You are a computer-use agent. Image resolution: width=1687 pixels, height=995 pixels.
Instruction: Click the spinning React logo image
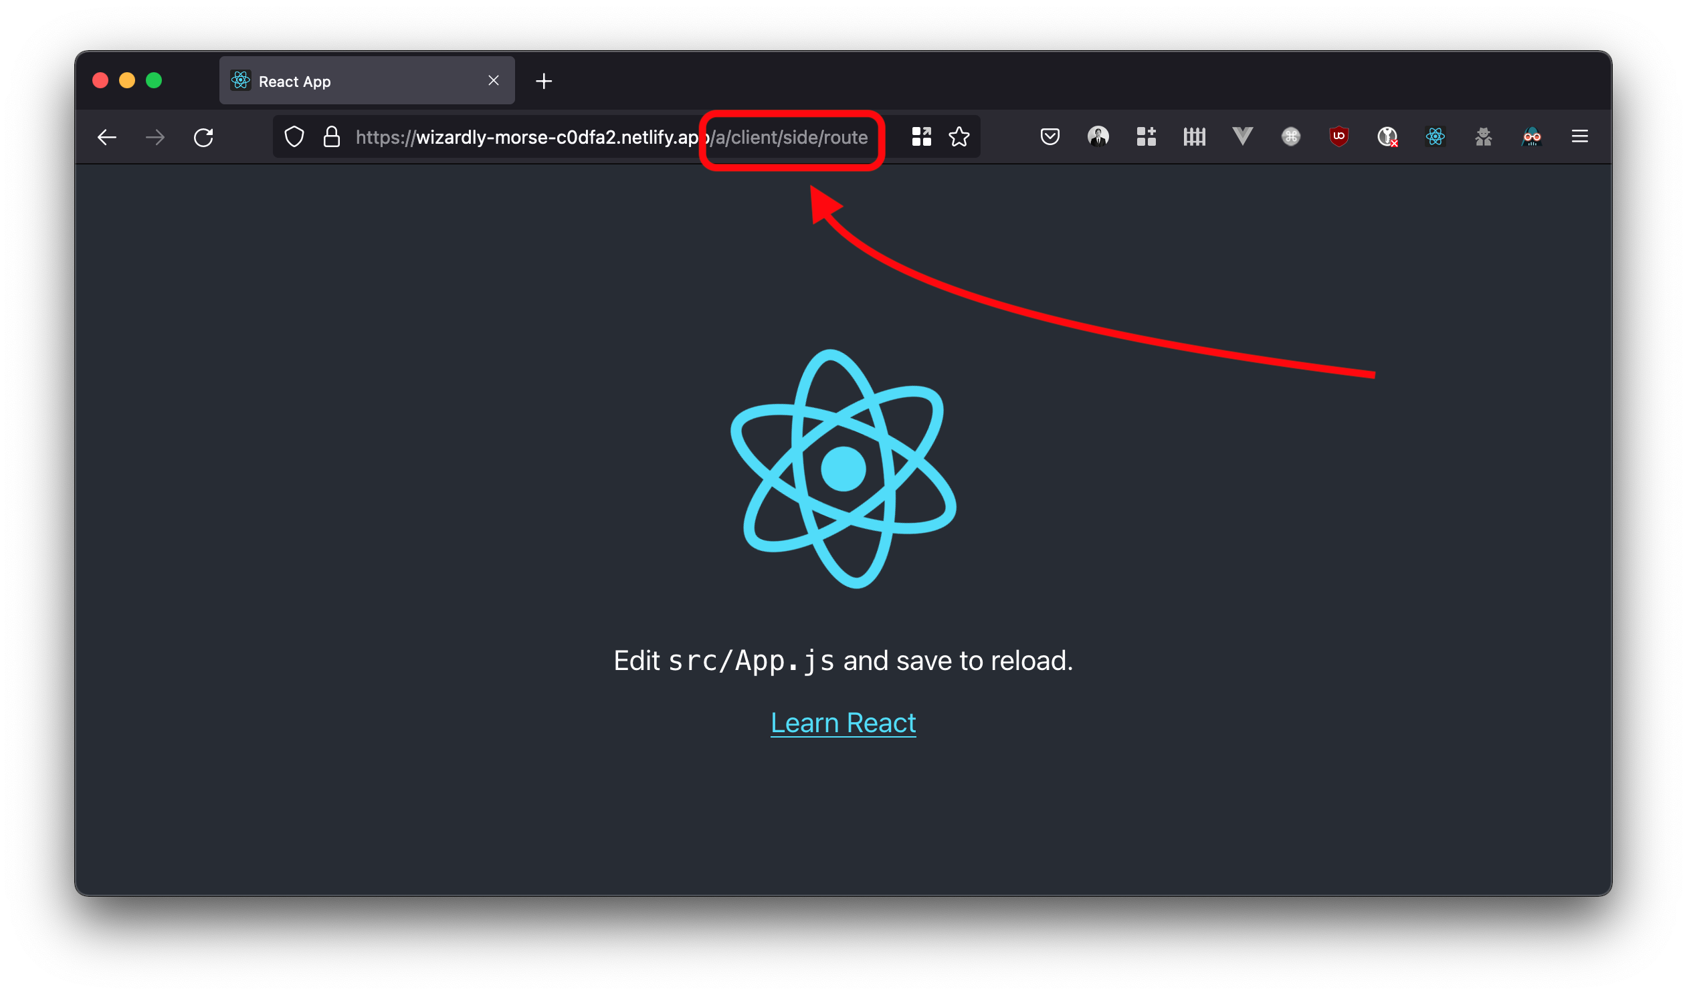click(843, 469)
